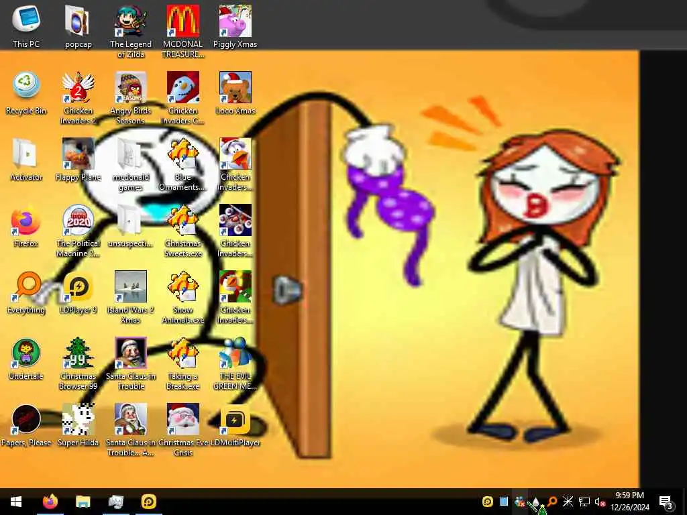This screenshot has width=687, height=515.
Task: Switch to Firefox on the taskbar
Action: click(50, 502)
